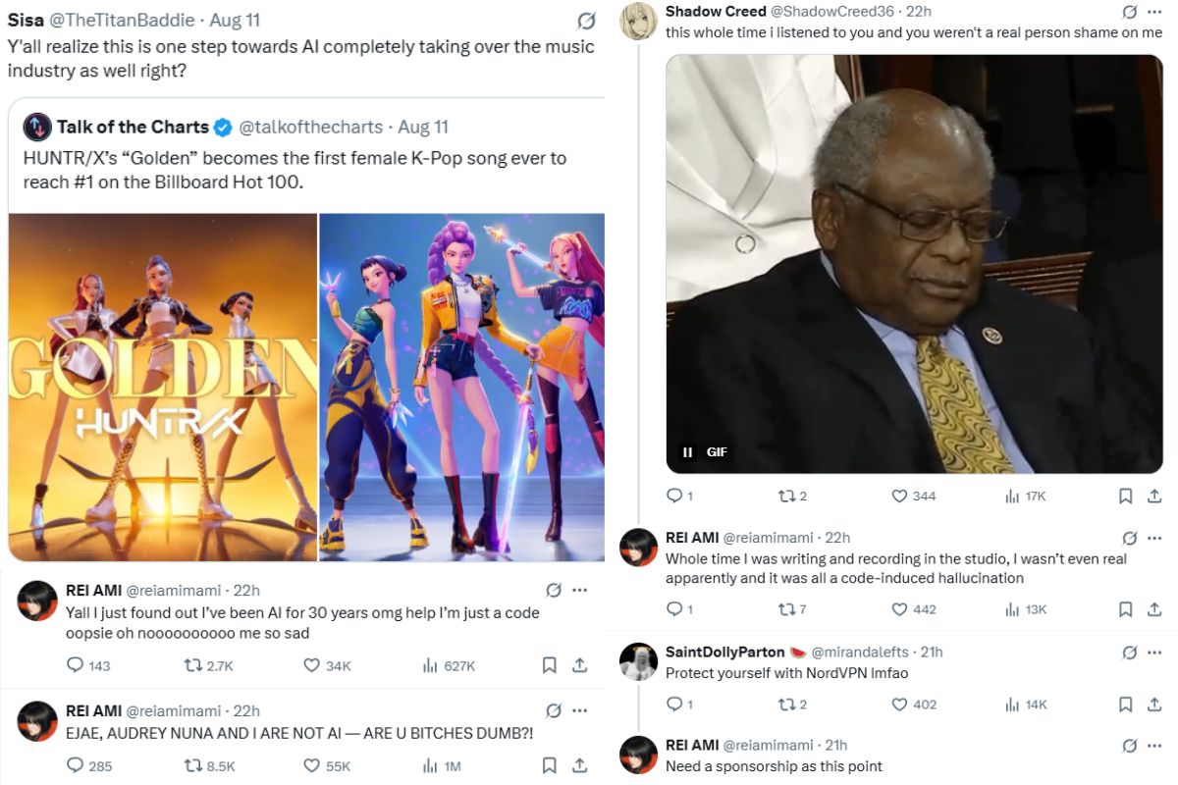Like Shadow Creed's tweet with 344 likes
The width and height of the screenshot is (1178, 785).
899,496
